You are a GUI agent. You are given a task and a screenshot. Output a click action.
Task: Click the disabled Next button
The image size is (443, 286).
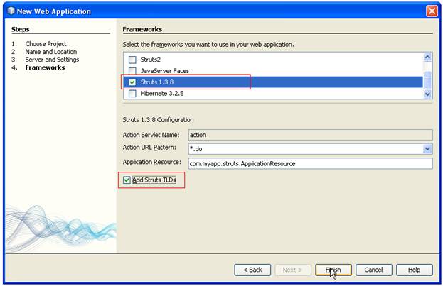coord(293,270)
